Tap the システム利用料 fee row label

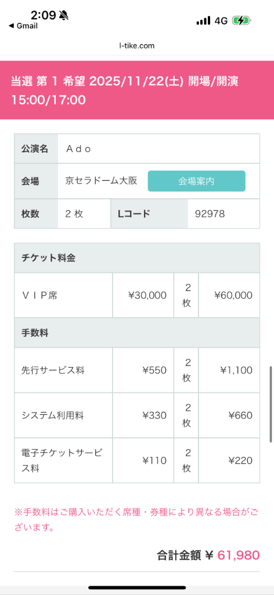(53, 415)
